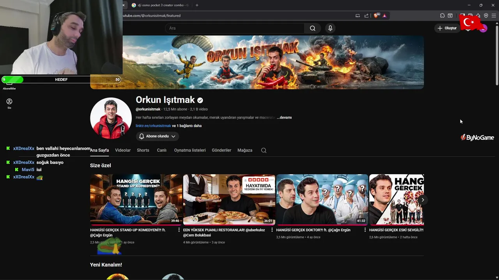Image resolution: width=499 pixels, height=280 pixels.
Task: Click the YouTube search magnifier button
Action: coord(313,28)
